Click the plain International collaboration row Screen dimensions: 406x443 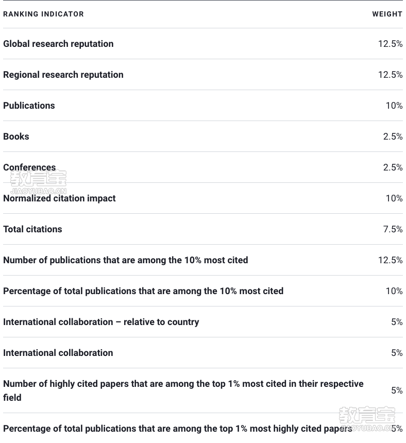pos(203,353)
